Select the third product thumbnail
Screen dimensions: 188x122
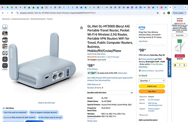[x=5, y=40]
